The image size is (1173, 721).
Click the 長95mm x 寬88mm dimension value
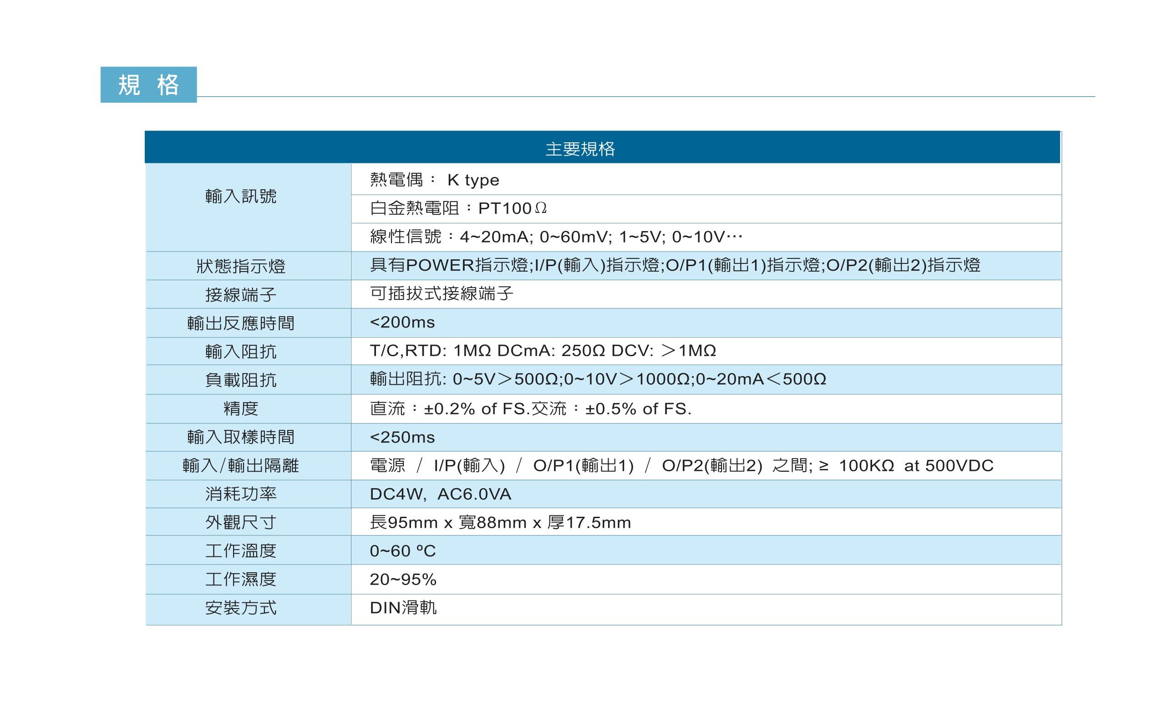500,523
